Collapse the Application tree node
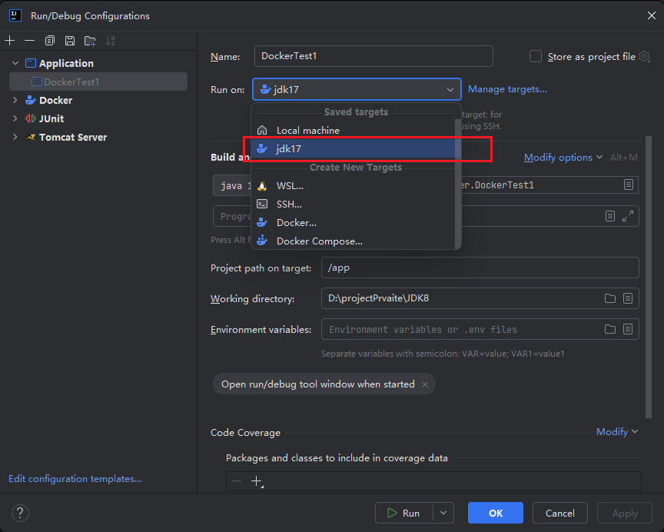664x532 pixels. click(x=15, y=63)
